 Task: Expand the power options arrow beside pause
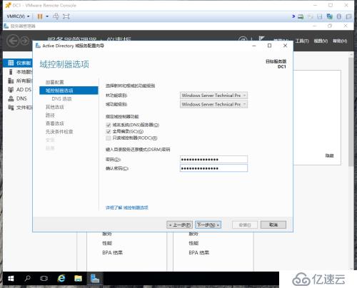point(47,16)
